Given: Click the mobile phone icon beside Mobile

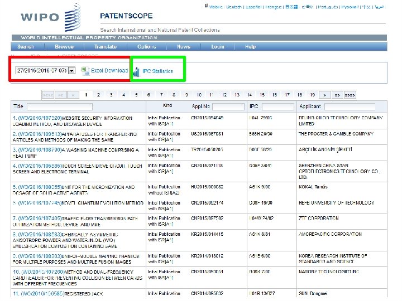Looking at the screenshot, I should (x=206, y=6).
